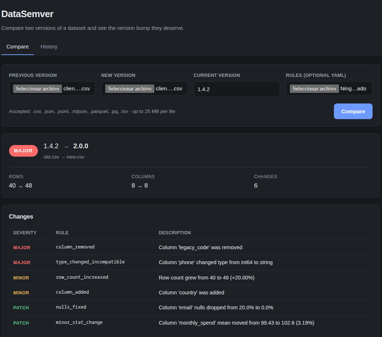Click the red MAJOR badge

coord(23,151)
